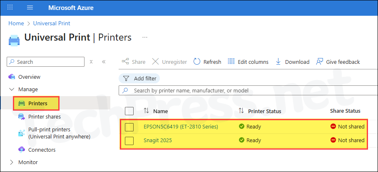Select the Monitor section label
This screenshot has width=378, height=172.
pyautogui.click(x=28, y=162)
